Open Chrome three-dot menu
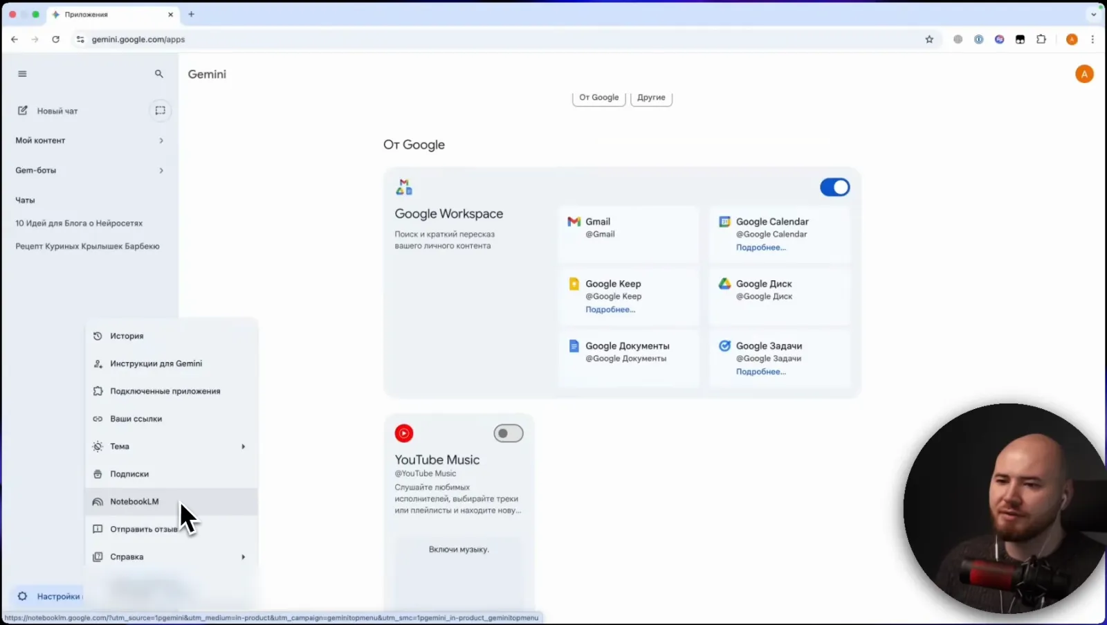The height and width of the screenshot is (625, 1107). [x=1092, y=39]
